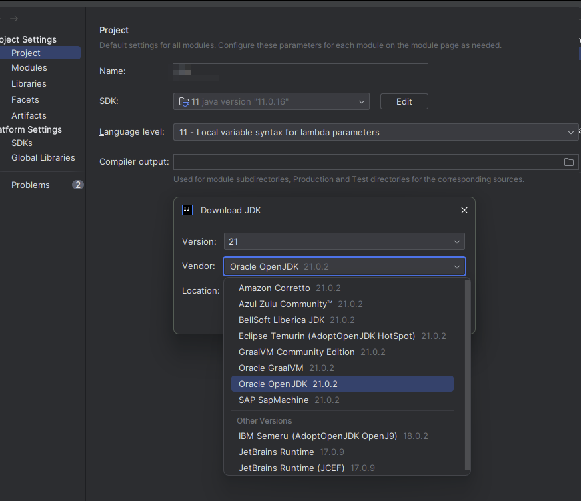
Task: Open the Libraries settings page
Action: point(29,84)
